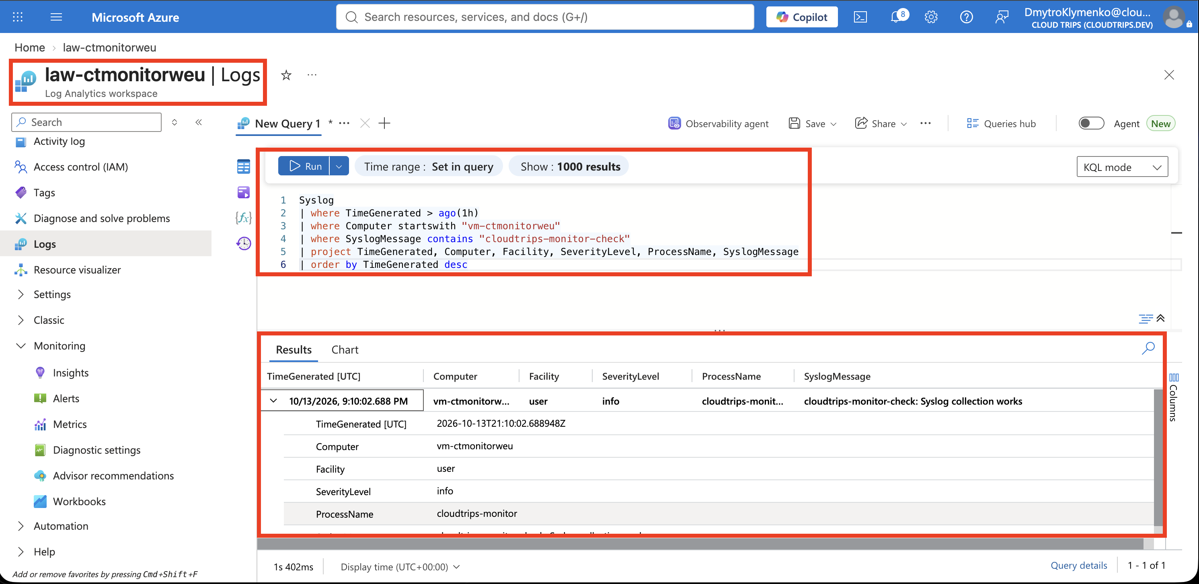Open the functions fx panel icon
Screen dimensions: 1199x584
coord(243,218)
